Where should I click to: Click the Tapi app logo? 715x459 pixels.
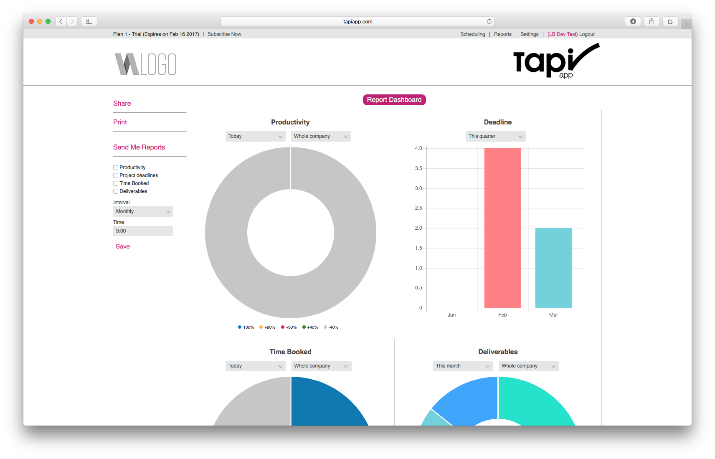[x=556, y=61]
